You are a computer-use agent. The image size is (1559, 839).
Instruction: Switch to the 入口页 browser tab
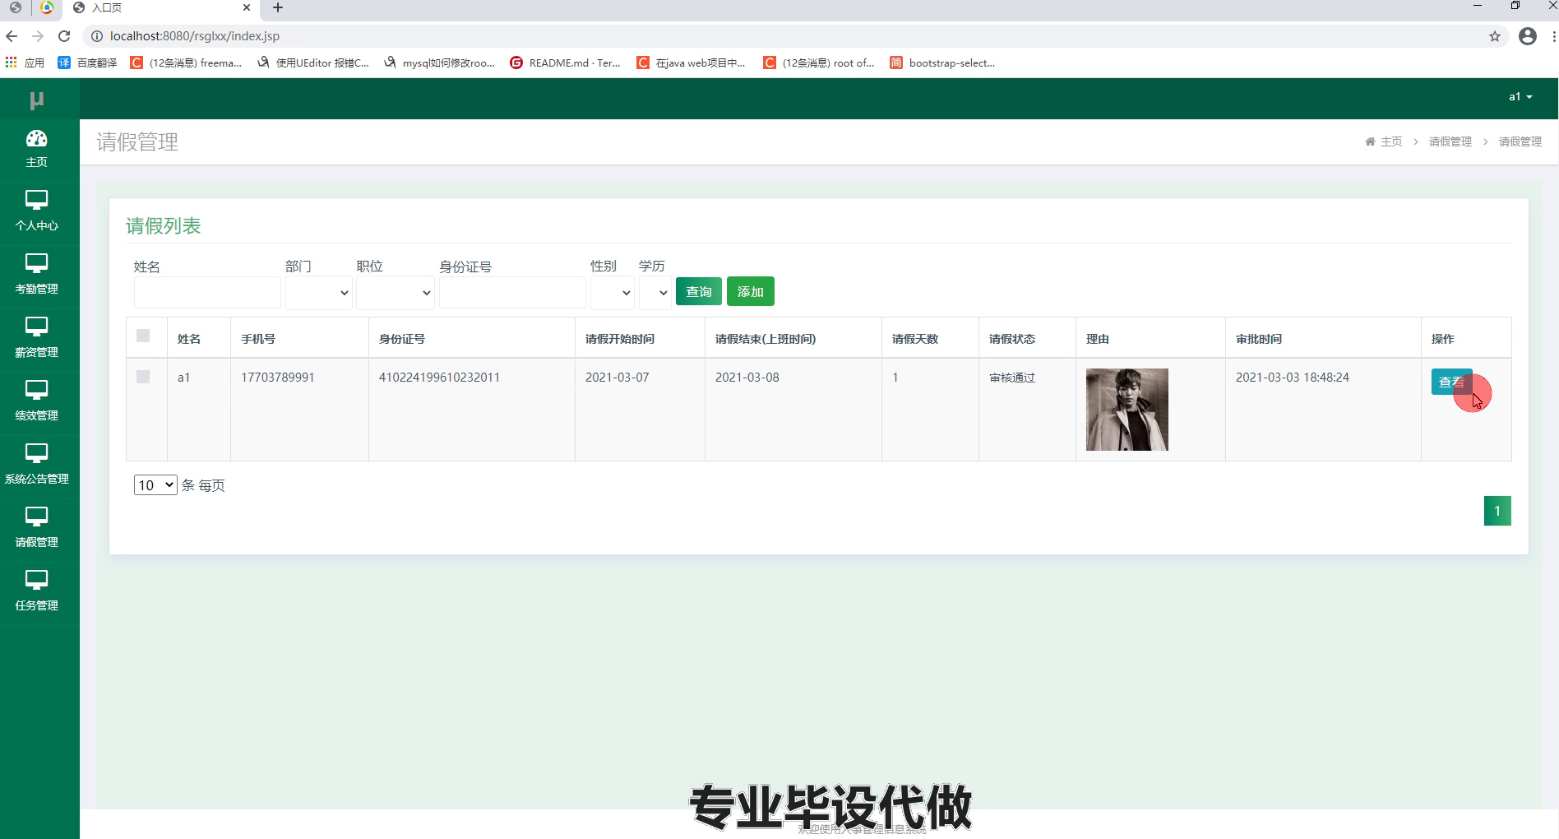coord(160,8)
